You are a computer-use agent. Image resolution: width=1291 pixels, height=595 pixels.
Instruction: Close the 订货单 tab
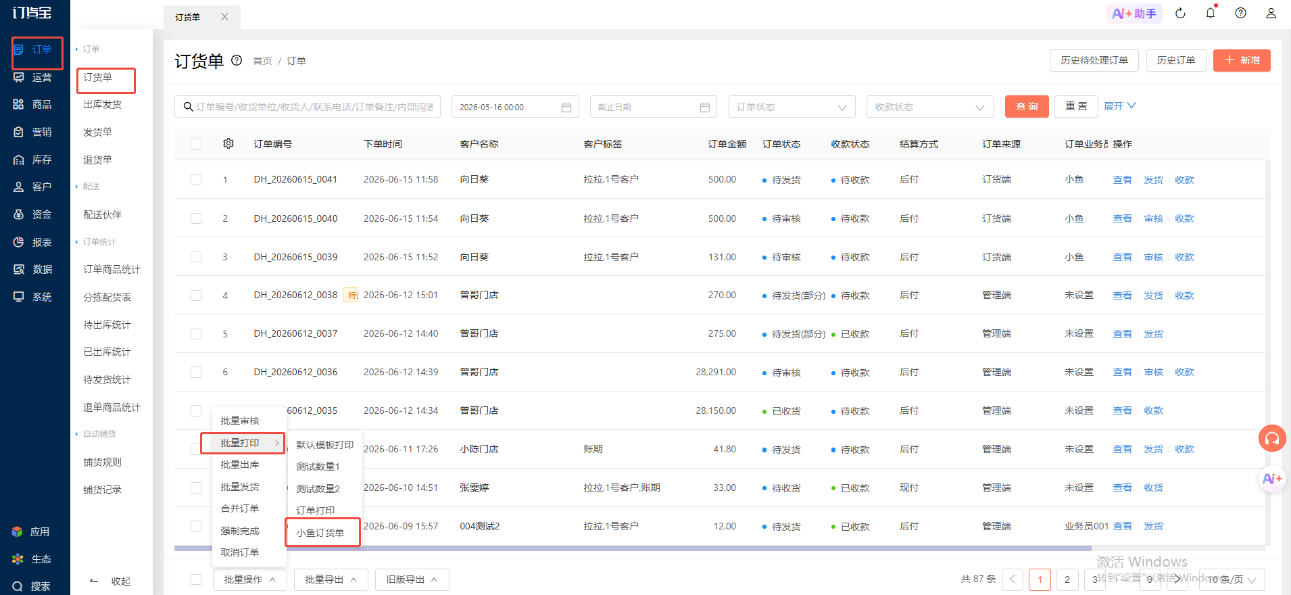tap(224, 16)
